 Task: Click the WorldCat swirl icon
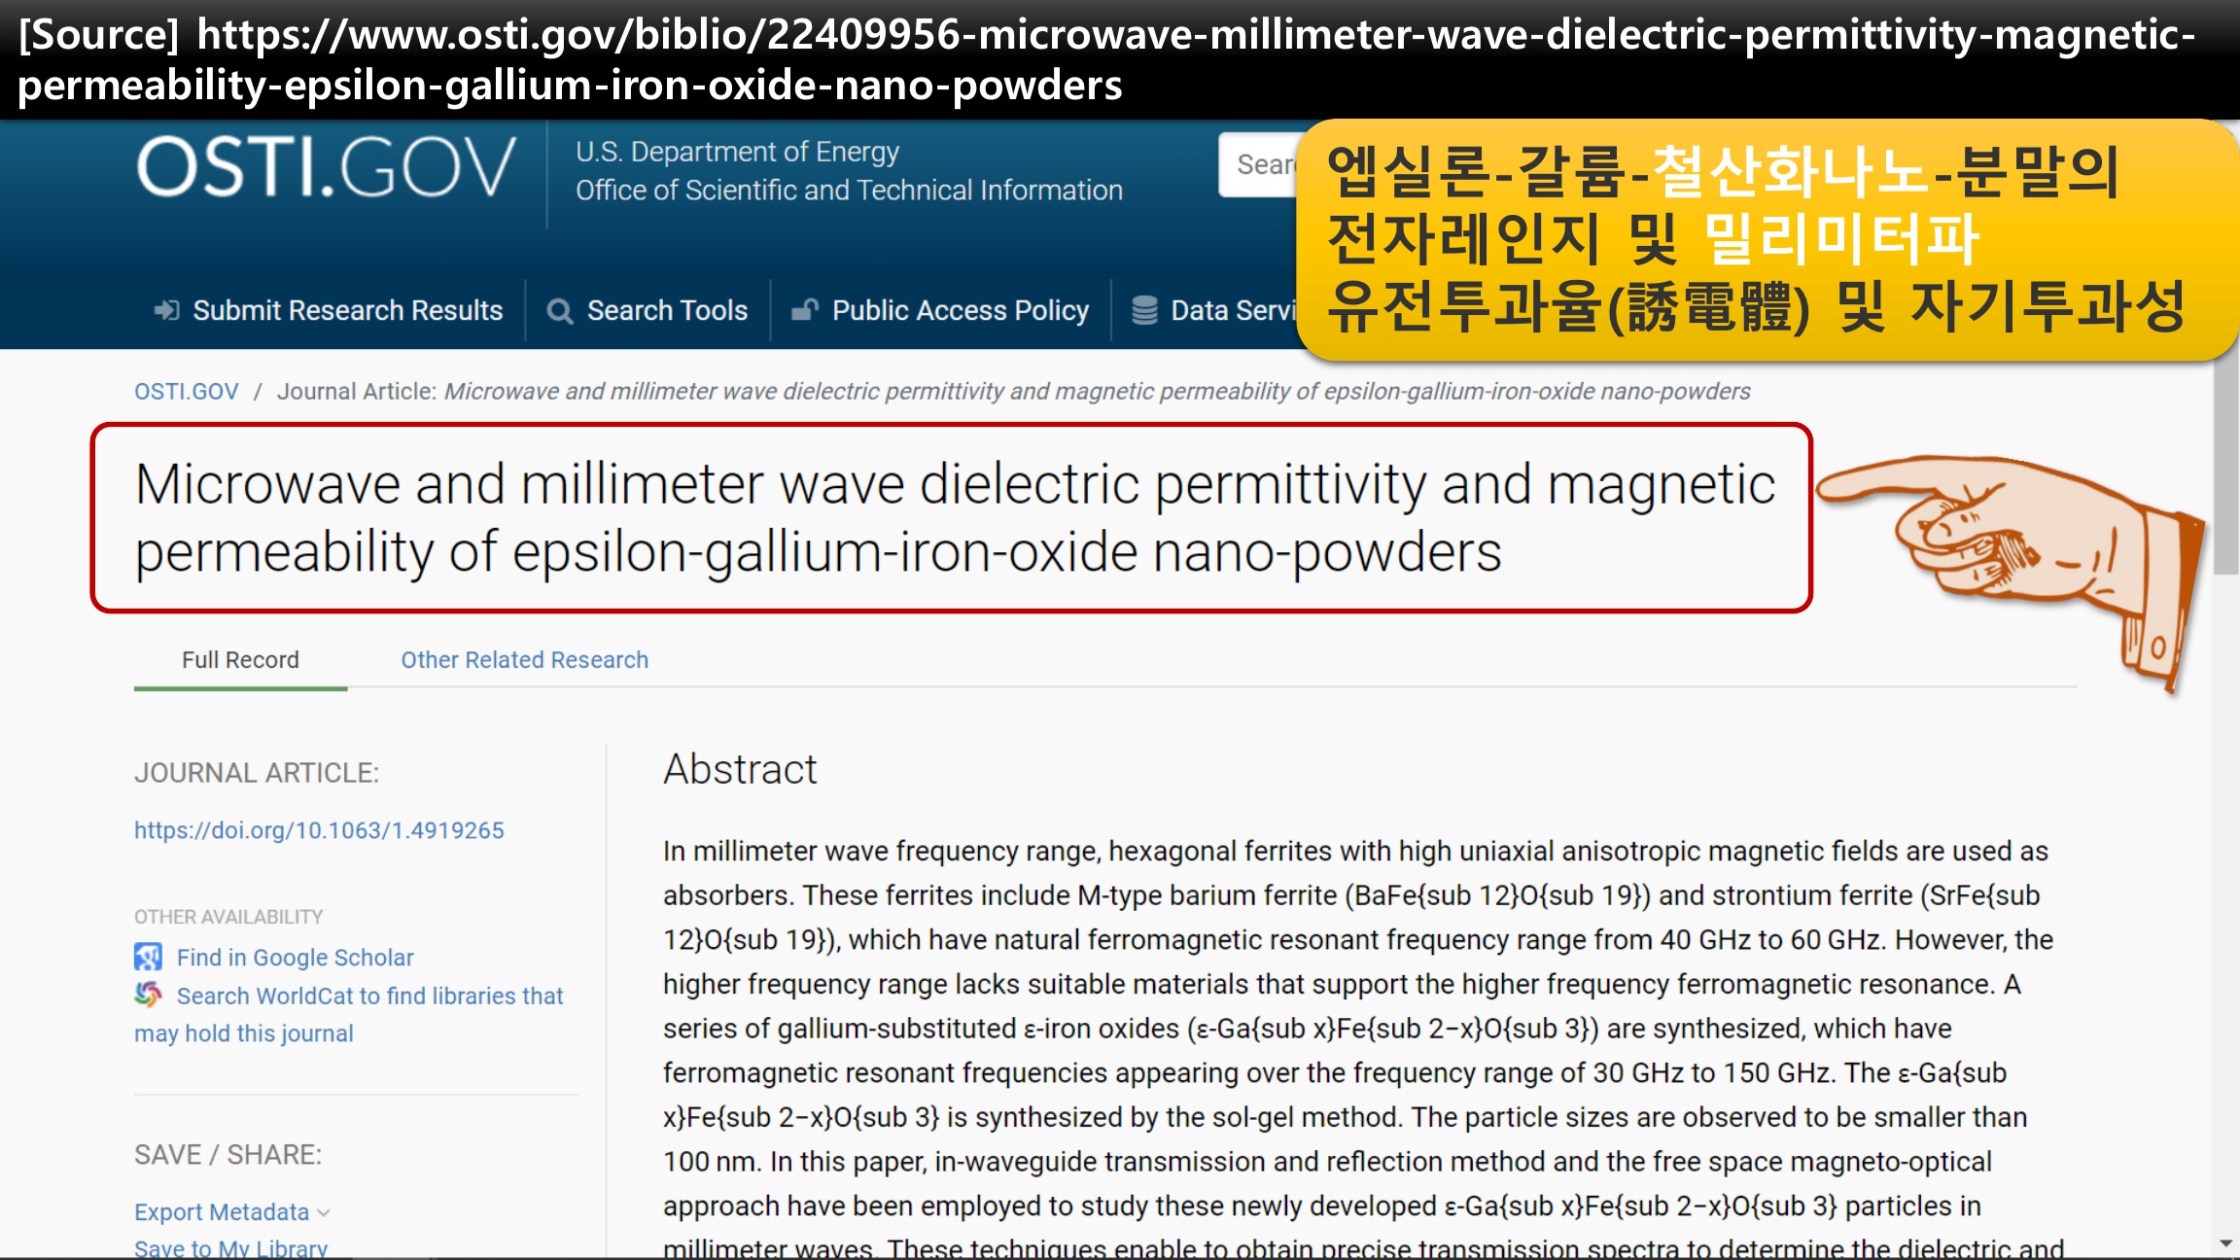click(x=148, y=995)
